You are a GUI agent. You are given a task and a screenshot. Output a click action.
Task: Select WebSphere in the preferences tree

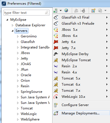pyautogui.click(x=30, y=119)
